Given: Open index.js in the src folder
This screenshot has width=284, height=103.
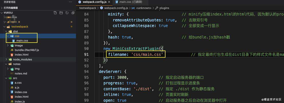Looking at the screenshot, I should click(20, 101).
